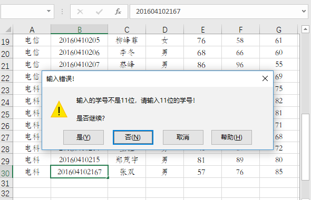Select column B header
Viewport: 311px width, 200px height.
(80, 29)
